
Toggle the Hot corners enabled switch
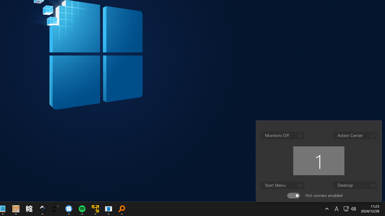pyautogui.click(x=294, y=196)
